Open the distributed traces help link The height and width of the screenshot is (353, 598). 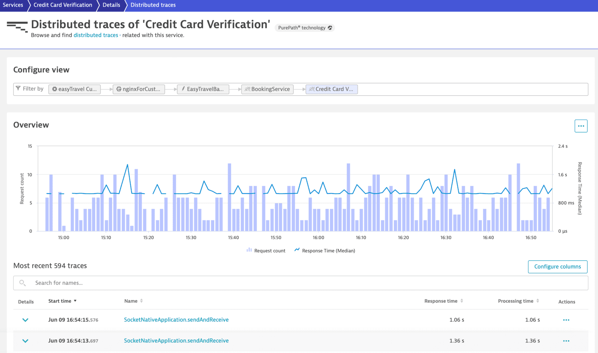click(x=96, y=35)
